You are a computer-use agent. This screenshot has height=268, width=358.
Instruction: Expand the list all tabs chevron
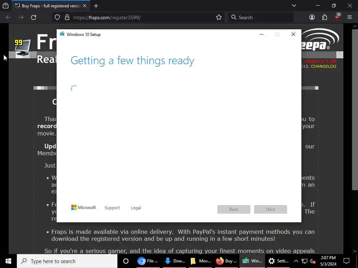294,6
